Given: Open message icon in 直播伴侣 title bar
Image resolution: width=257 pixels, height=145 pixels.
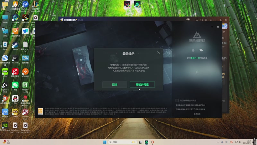Looking at the screenshot, I should coord(197,20).
